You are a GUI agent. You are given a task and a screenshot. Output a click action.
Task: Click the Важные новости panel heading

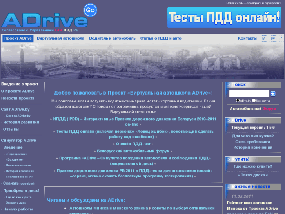click(x=251, y=187)
